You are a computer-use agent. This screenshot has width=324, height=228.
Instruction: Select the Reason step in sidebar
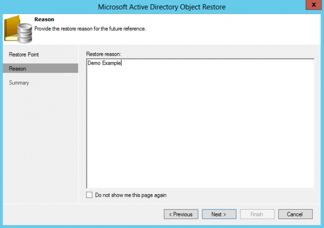[x=40, y=69]
